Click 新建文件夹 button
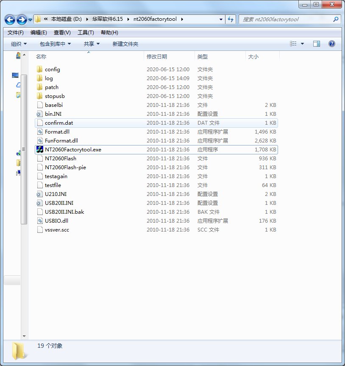Viewport: 345px width, 366px height. (125, 44)
